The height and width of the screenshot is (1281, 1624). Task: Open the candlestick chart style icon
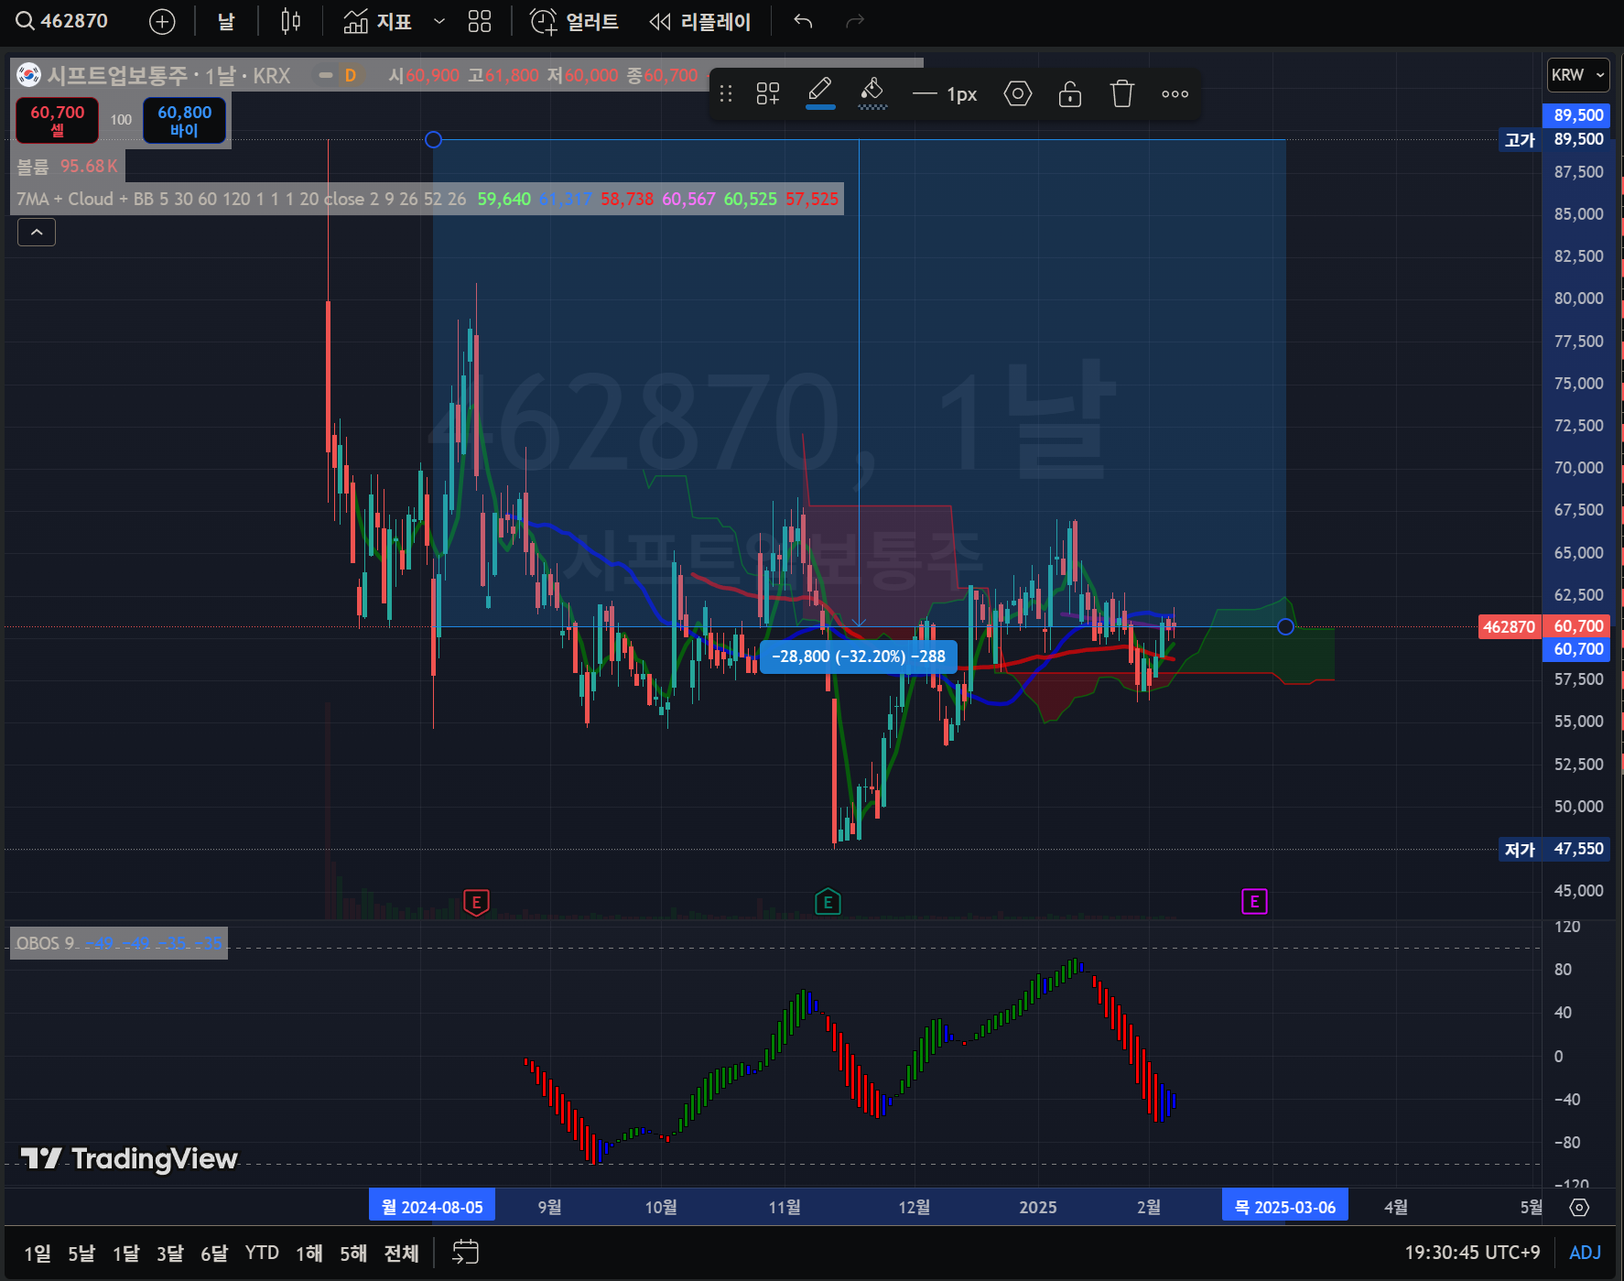[x=290, y=22]
